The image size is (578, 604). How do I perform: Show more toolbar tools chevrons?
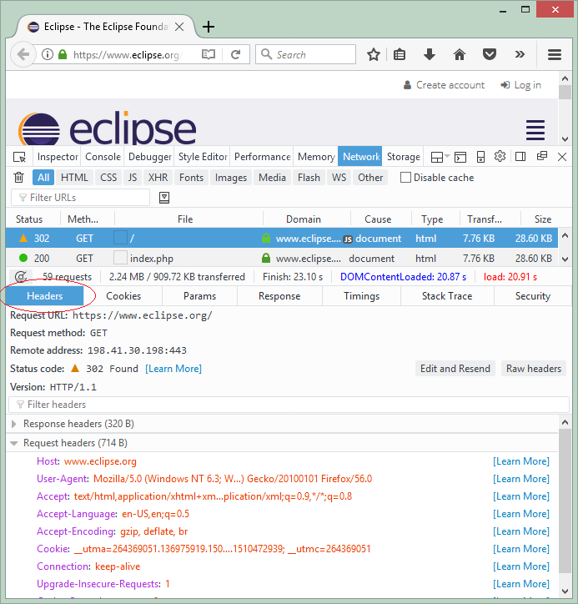point(520,54)
